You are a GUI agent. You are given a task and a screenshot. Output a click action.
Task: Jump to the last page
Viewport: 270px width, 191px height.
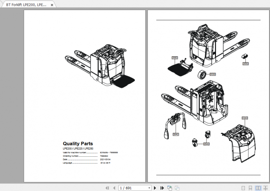162,188
